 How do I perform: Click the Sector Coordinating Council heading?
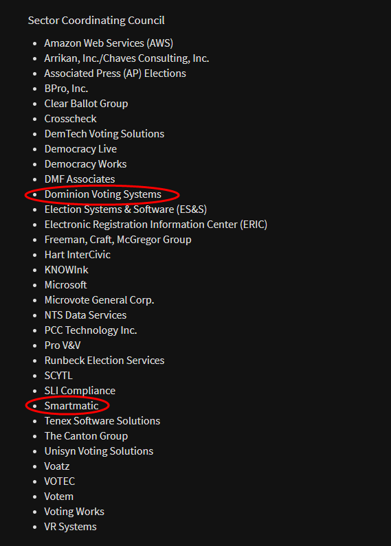96,20
